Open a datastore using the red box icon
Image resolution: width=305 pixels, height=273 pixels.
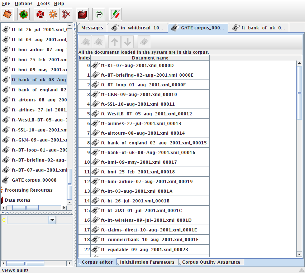click(83, 14)
